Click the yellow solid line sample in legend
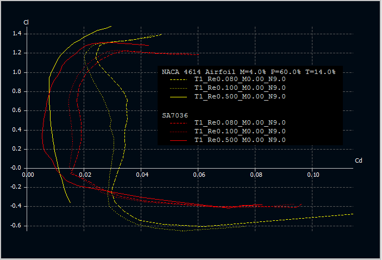 pos(179,97)
